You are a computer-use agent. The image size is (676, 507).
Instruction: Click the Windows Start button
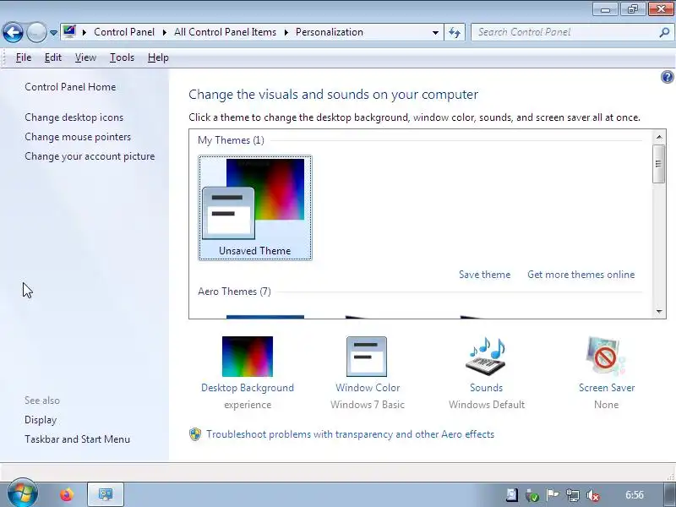[x=23, y=493]
